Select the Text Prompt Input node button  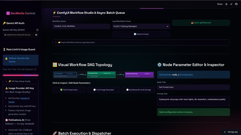coord(69,90)
